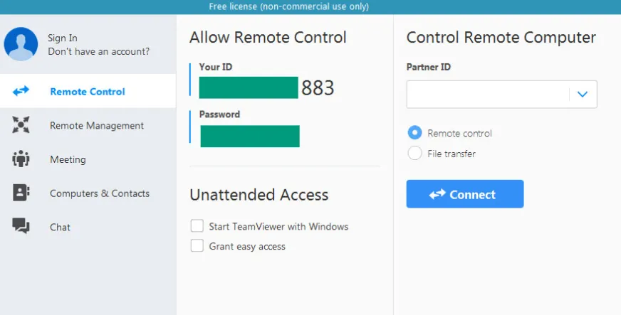Click the Chat bubbles icon
621x315 pixels.
21,226
